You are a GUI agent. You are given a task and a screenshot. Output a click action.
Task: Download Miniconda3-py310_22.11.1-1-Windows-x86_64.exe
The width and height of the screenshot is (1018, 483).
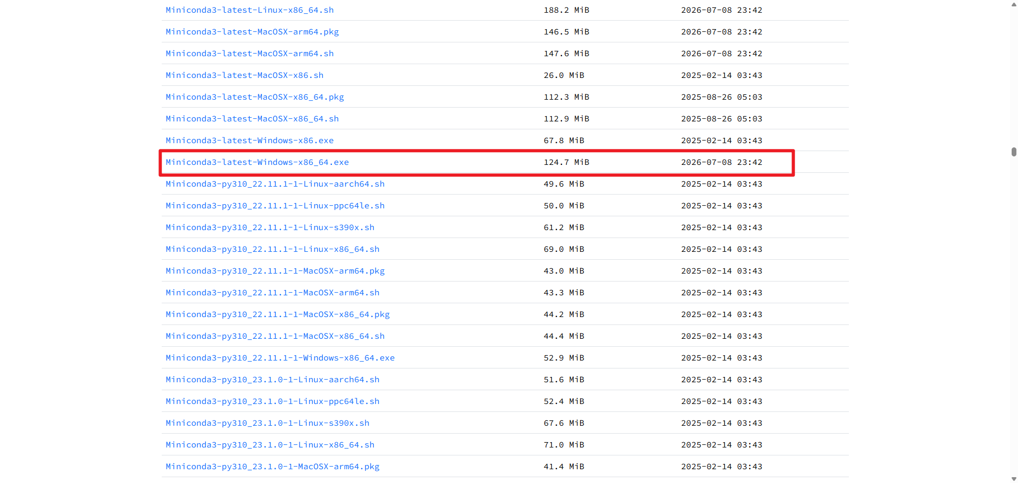point(280,358)
